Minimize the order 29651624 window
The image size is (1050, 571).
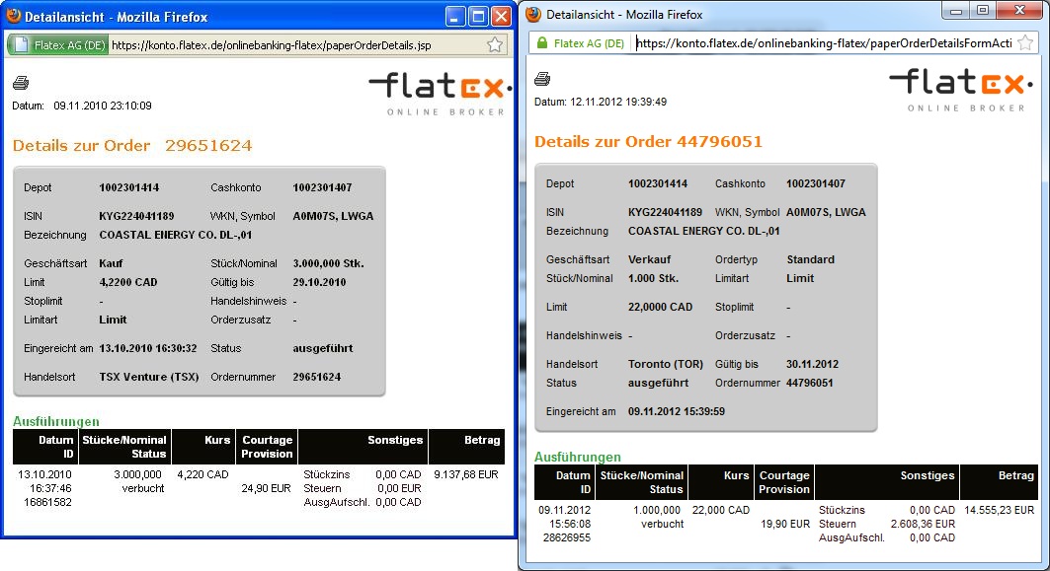click(455, 16)
